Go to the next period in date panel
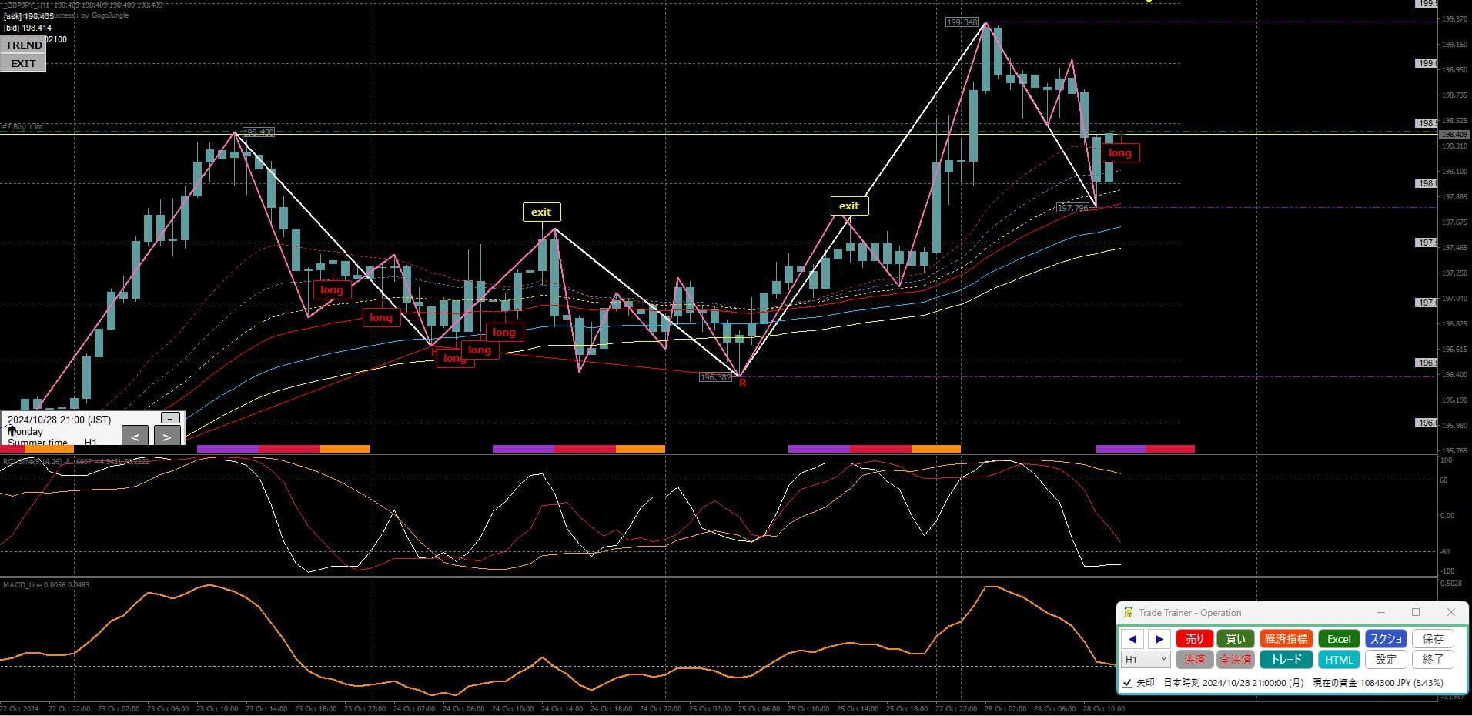 click(167, 437)
